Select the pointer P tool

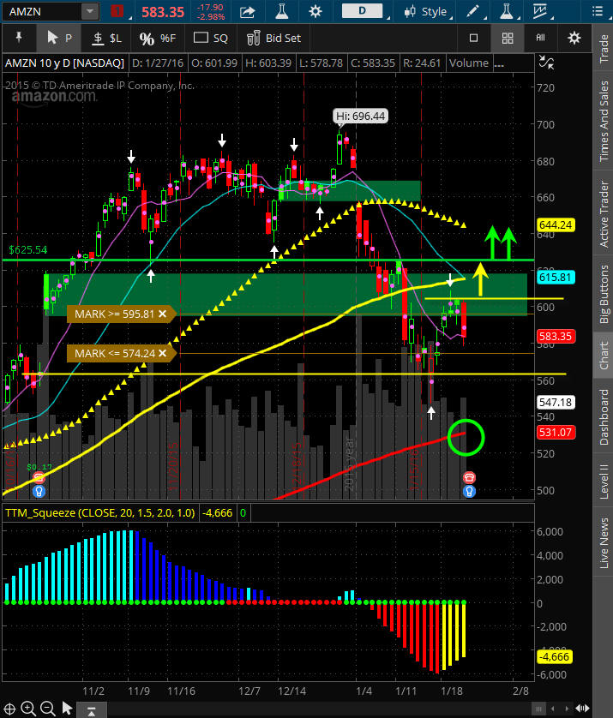59,38
